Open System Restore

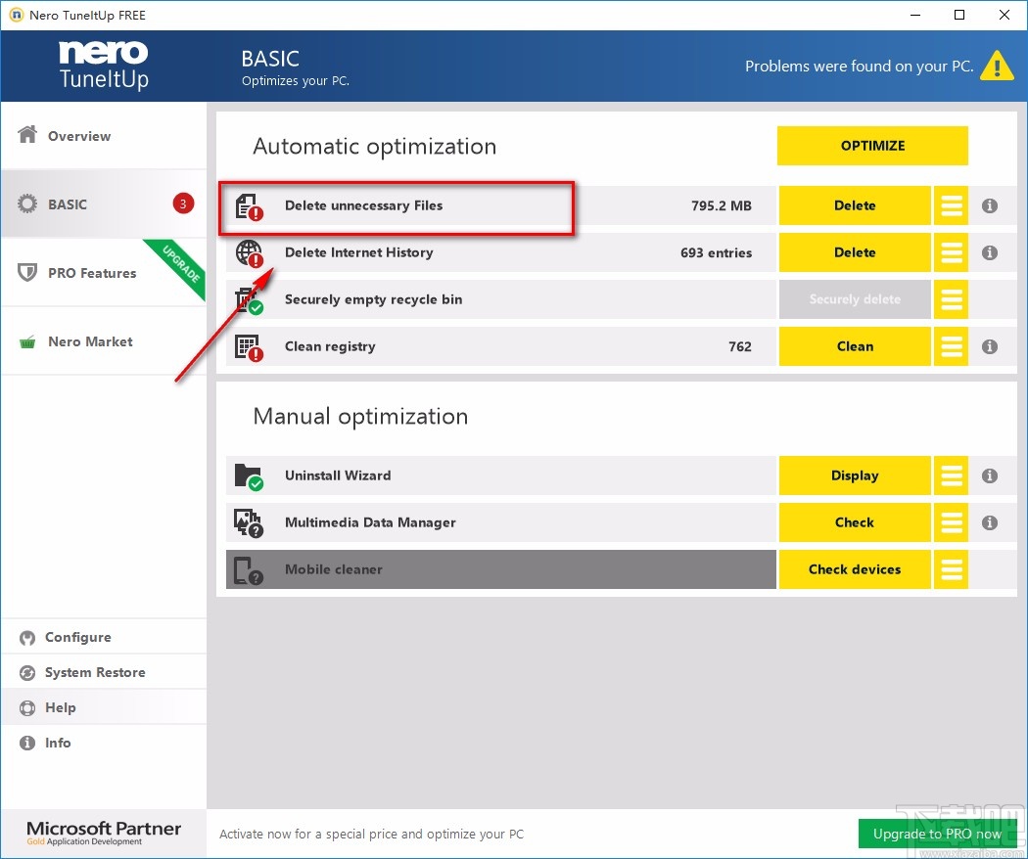point(104,672)
